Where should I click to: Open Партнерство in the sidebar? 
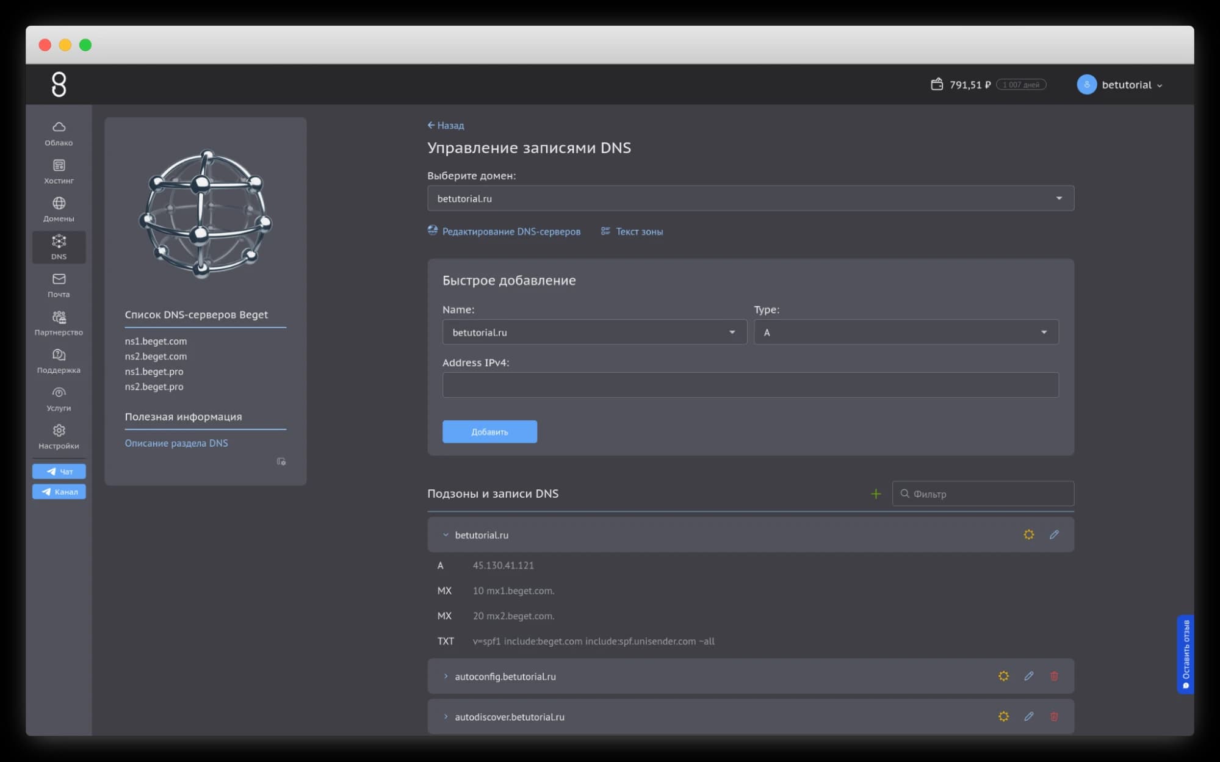[59, 323]
